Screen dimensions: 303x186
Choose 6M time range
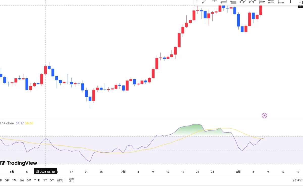click(x=29, y=180)
